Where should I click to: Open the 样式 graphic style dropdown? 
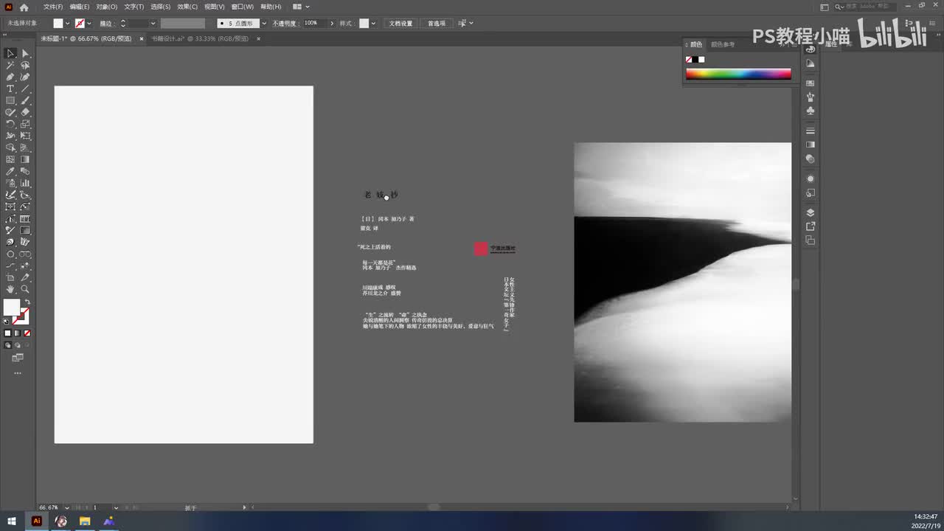point(373,24)
